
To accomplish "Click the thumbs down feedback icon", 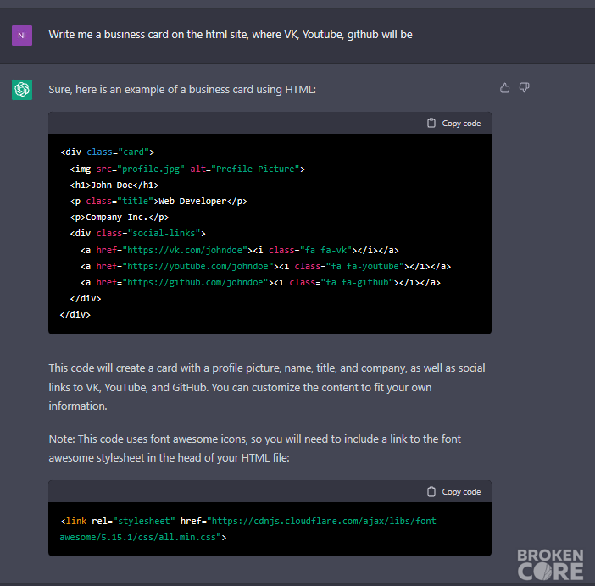I will 524,88.
